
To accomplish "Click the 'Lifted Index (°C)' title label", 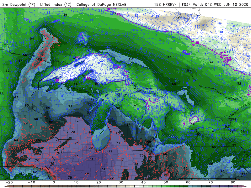I will [x=56, y=4].
